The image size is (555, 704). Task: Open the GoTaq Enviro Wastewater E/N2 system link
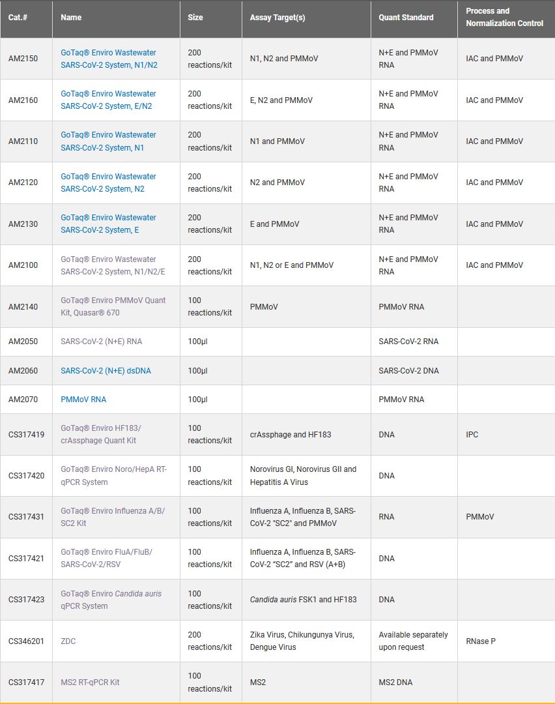pos(109,100)
